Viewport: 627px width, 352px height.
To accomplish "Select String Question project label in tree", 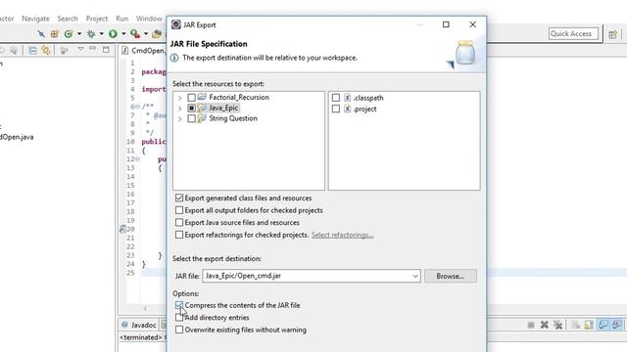I will [233, 118].
